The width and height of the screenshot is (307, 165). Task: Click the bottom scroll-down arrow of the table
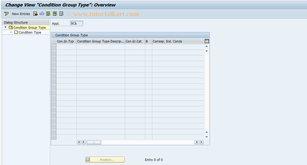(x=207, y=137)
